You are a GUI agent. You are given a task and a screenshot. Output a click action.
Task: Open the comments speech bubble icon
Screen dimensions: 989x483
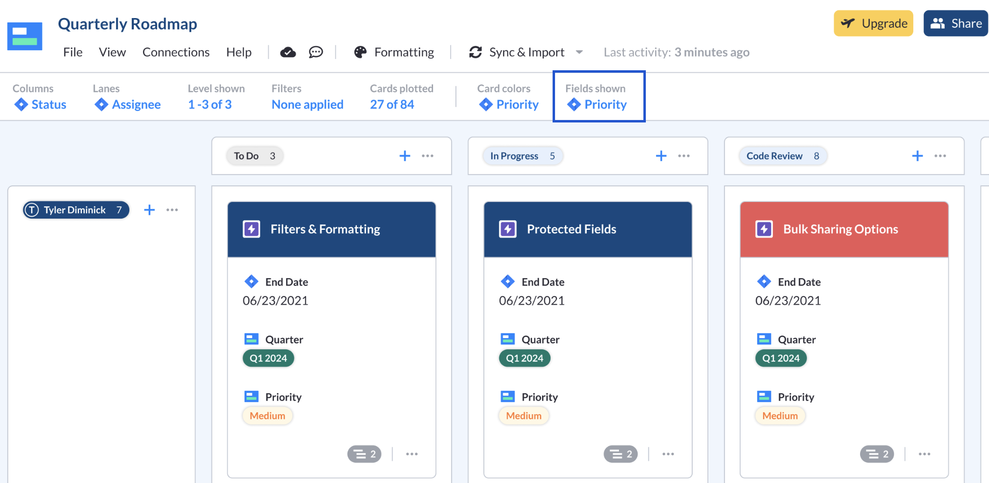click(x=316, y=52)
